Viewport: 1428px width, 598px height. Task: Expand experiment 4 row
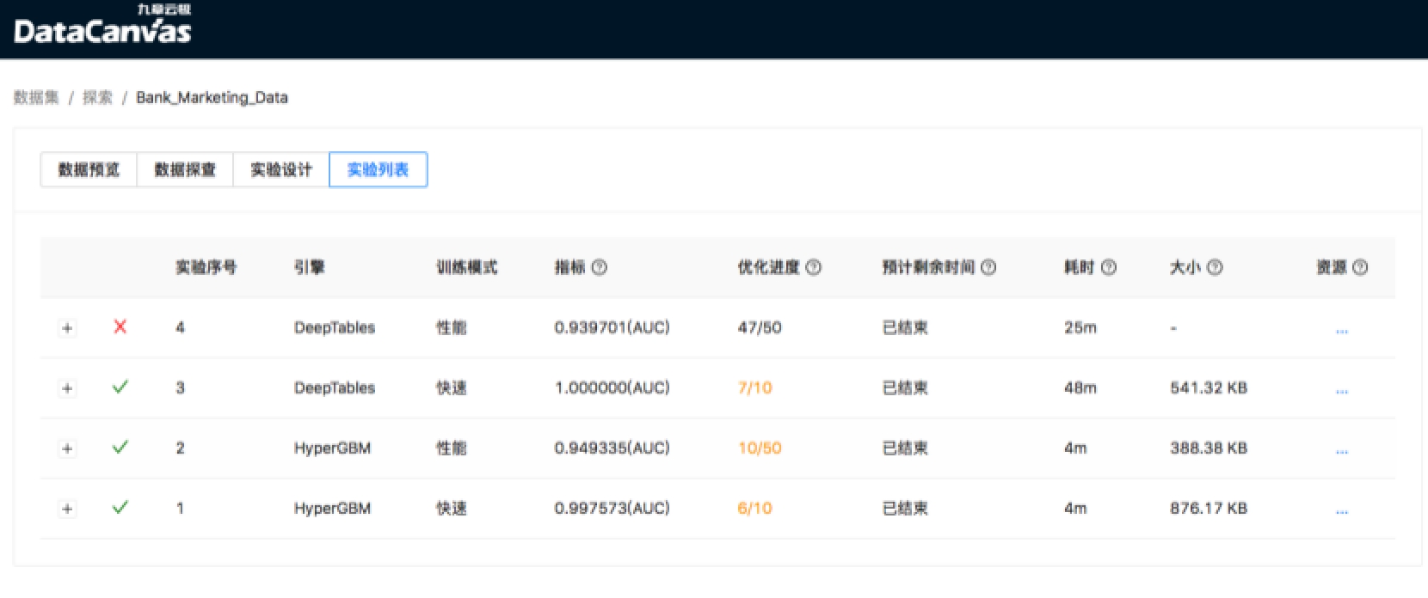(x=66, y=328)
